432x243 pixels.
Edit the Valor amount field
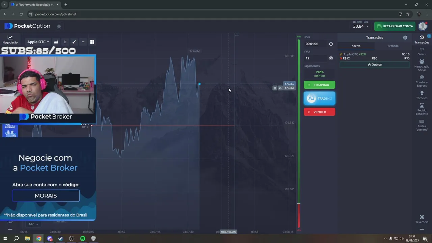[x=316, y=58]
